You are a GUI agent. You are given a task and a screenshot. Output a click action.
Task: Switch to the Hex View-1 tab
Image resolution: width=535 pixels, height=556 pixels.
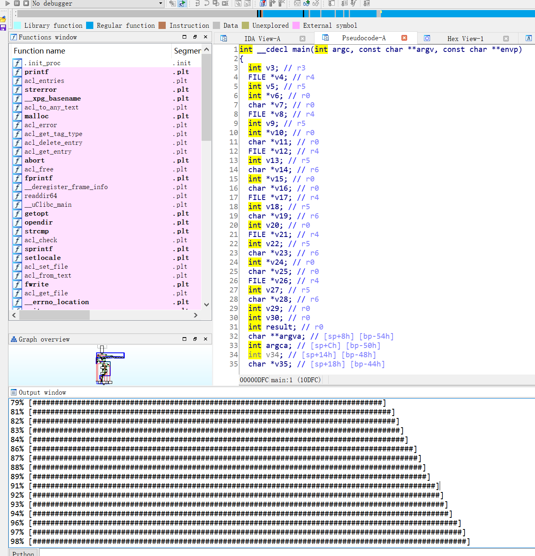[x=465, y=38]
